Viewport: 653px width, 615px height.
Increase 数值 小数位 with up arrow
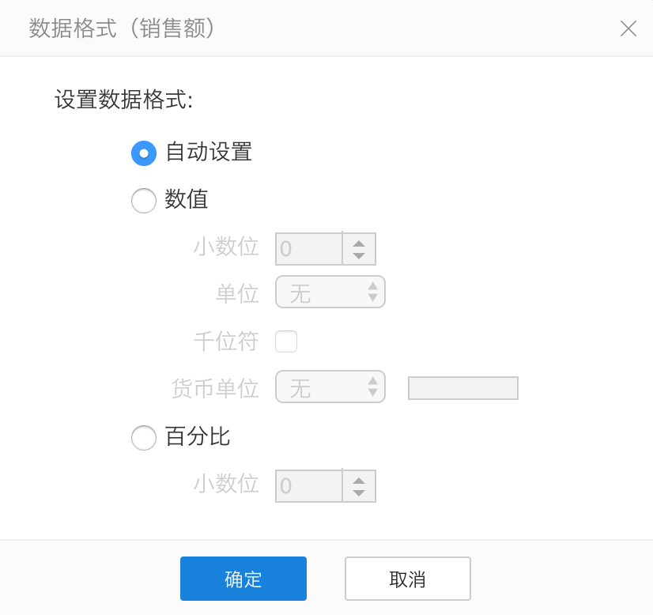coord(359,243)
